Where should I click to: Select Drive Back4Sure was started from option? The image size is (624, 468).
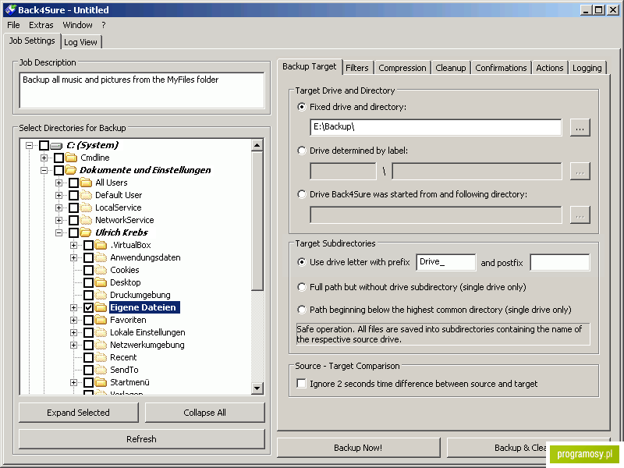click(302, 194)
